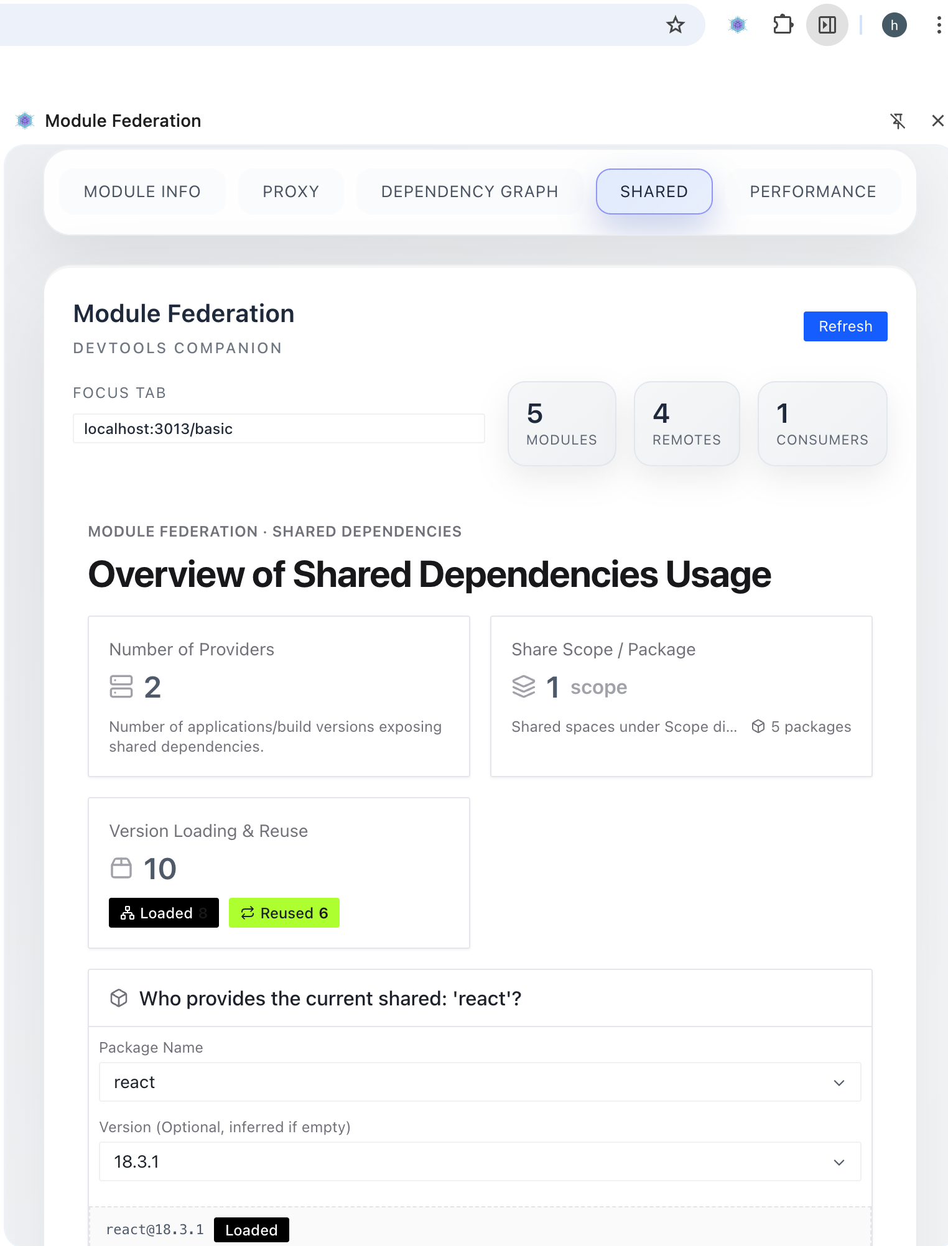Expand the Package Name dropdown
Screen dimensions: 948x1246
pyautogui.click(x=480, y=1082)
